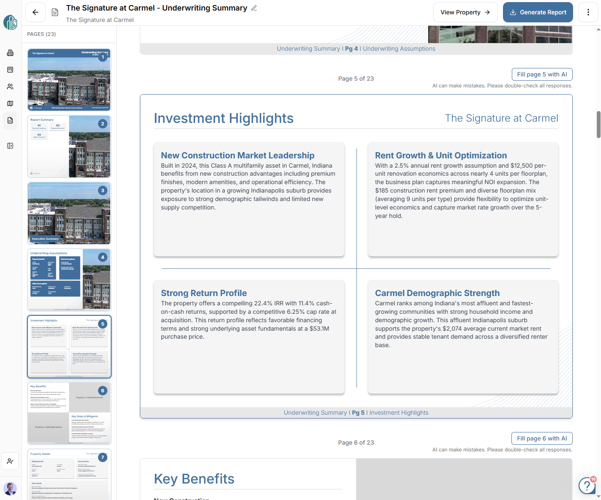Click the user check icon near bottom

point(11,461)
